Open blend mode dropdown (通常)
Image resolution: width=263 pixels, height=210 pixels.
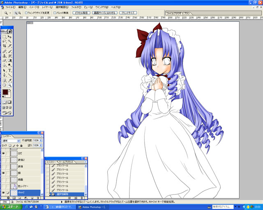(11, 141)
